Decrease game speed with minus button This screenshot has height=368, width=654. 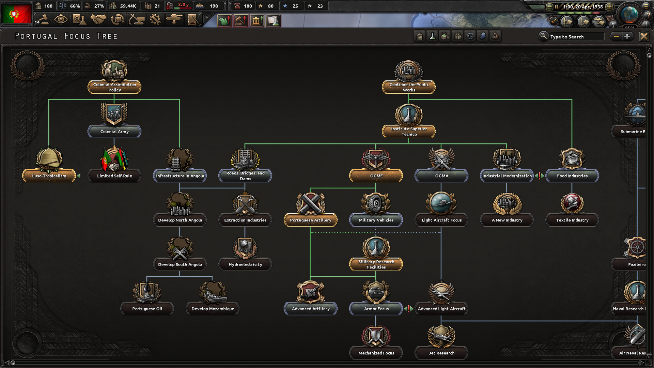tap(549, 6)
